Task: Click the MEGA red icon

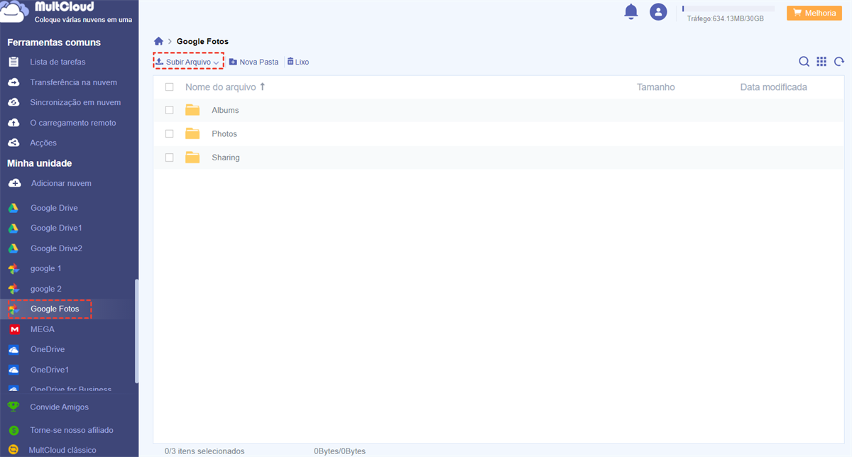Action: click(13, 329)
